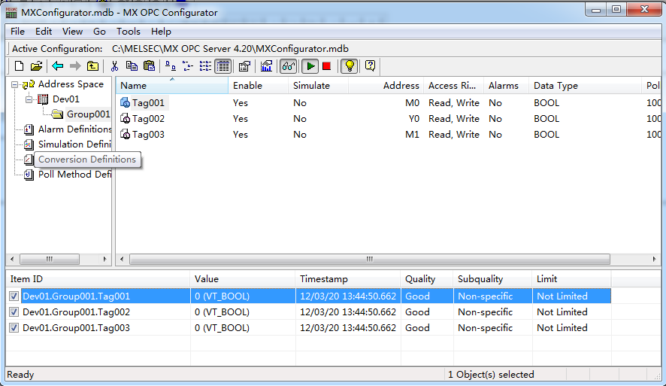
Task: Select the Conversion Definitions node icon
Action: 29,160
